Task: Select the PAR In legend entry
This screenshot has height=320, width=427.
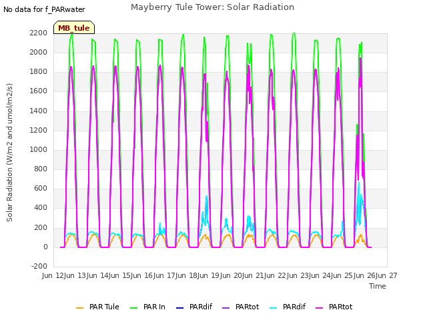Action: (147, 307)
